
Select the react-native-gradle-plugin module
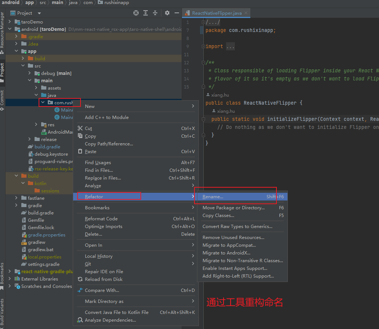pos(47,272)
